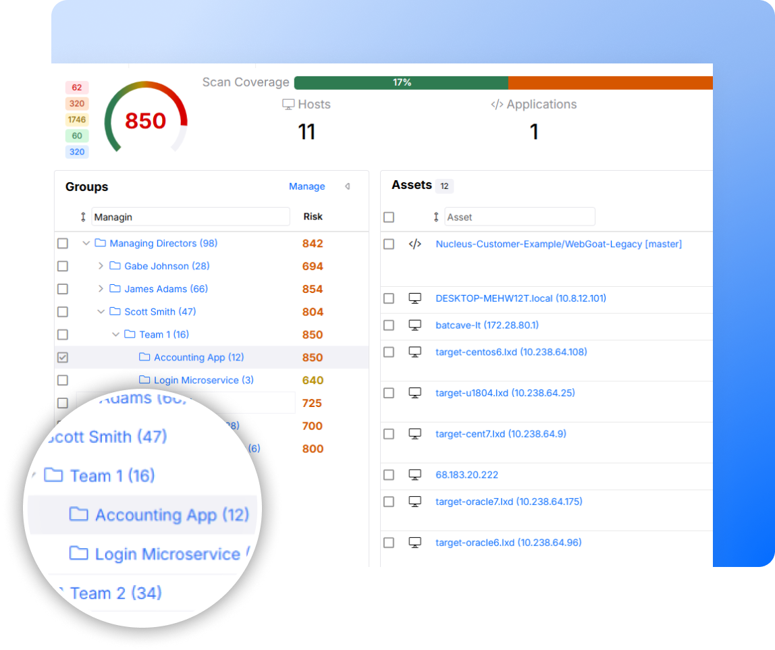Open the 68.183.20.222 asset link
The height and width of the screenshot is (650, 775).
(x=466, y=475)
